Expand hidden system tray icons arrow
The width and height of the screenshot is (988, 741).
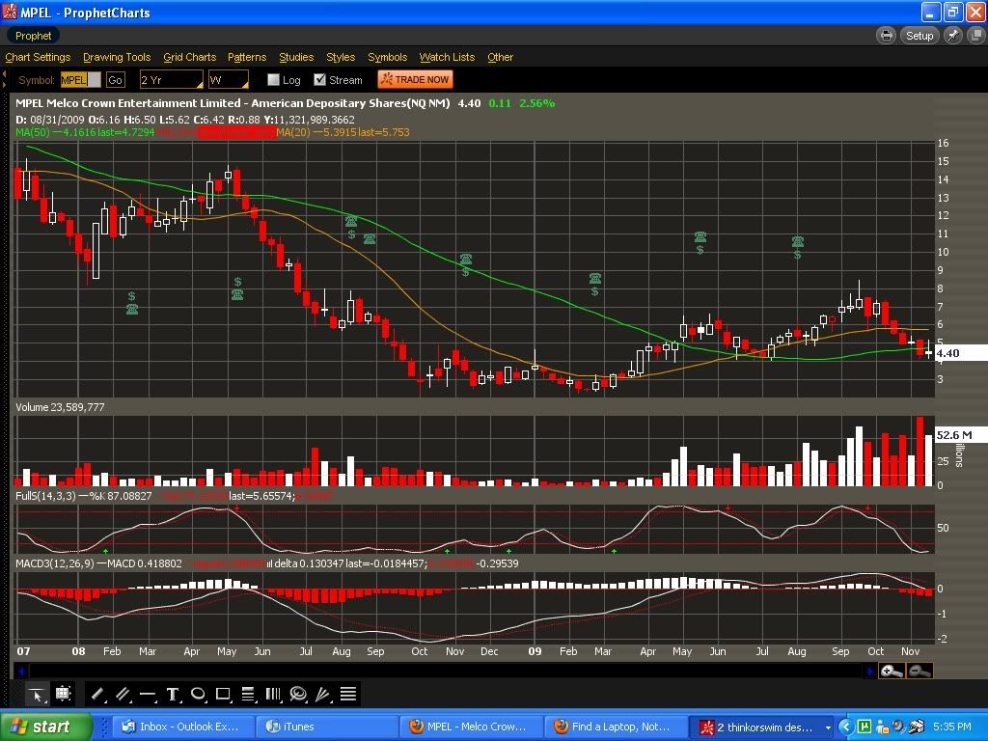click(845, 727)
